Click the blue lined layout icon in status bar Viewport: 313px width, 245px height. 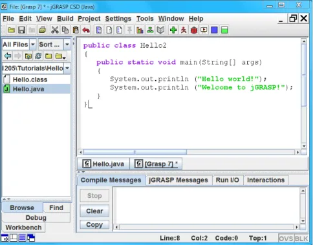point(22,238)
